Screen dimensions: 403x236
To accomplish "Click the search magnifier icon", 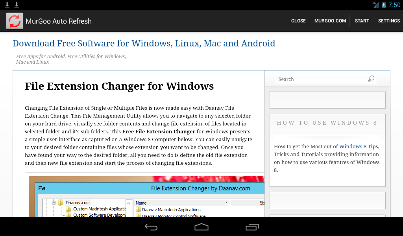I will pyautogui.click(x=371, y=79).
